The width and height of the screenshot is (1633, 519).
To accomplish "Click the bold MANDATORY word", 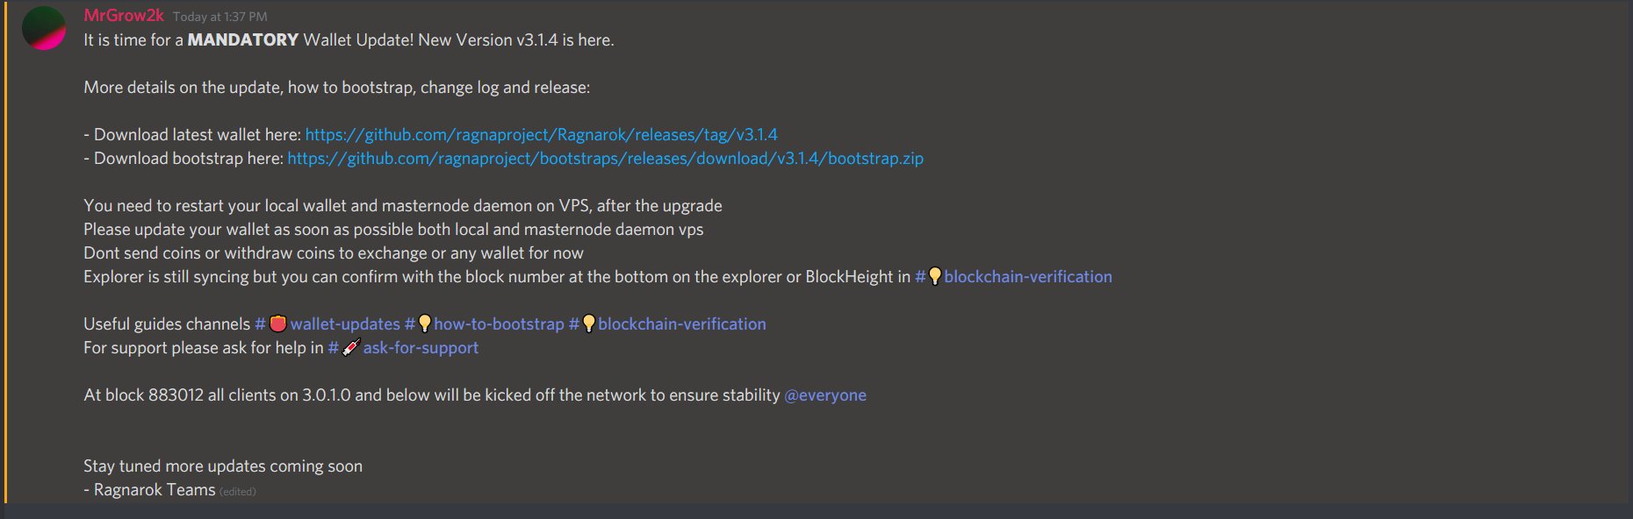I will click(243, 40).
